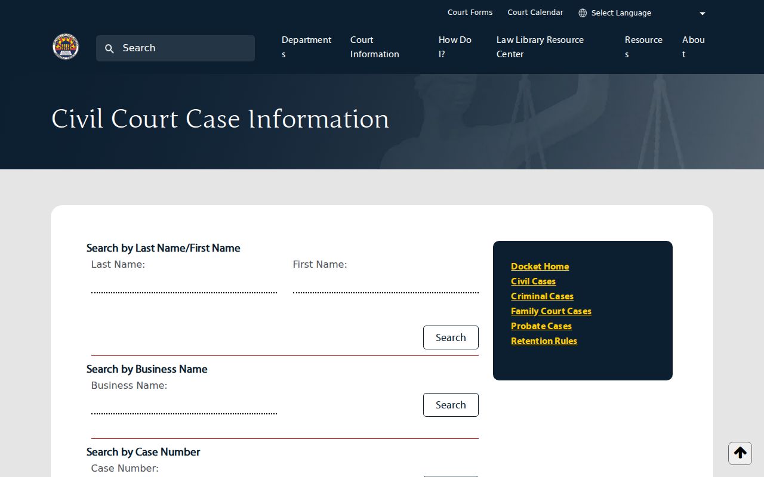Open the Resources menu

[643, 47]
